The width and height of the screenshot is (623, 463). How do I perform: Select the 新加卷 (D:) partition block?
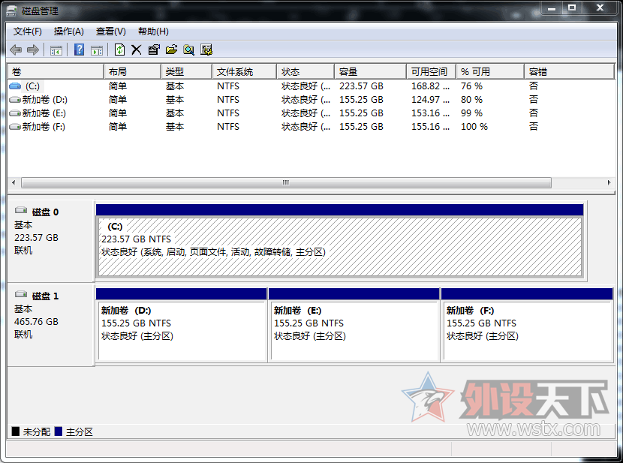coord(181,325)
